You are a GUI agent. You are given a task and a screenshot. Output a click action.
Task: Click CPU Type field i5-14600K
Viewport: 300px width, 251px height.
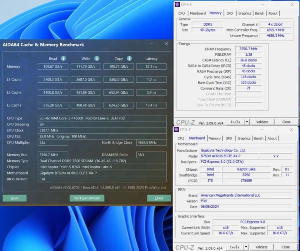[102, 118]
